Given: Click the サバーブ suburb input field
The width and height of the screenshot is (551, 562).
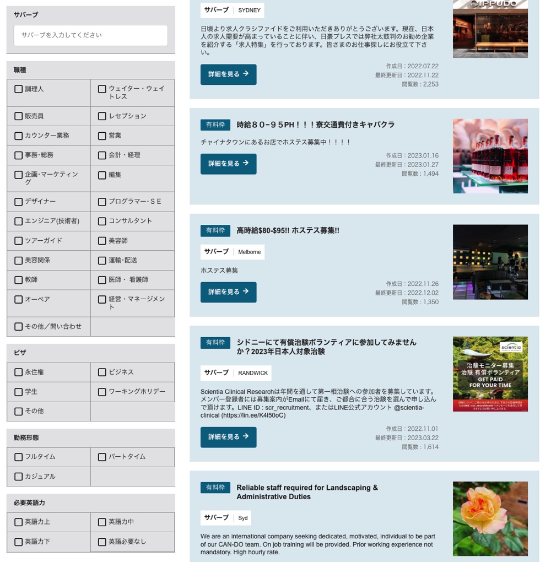Looking at the screenshot, I should tap(90, 35).
